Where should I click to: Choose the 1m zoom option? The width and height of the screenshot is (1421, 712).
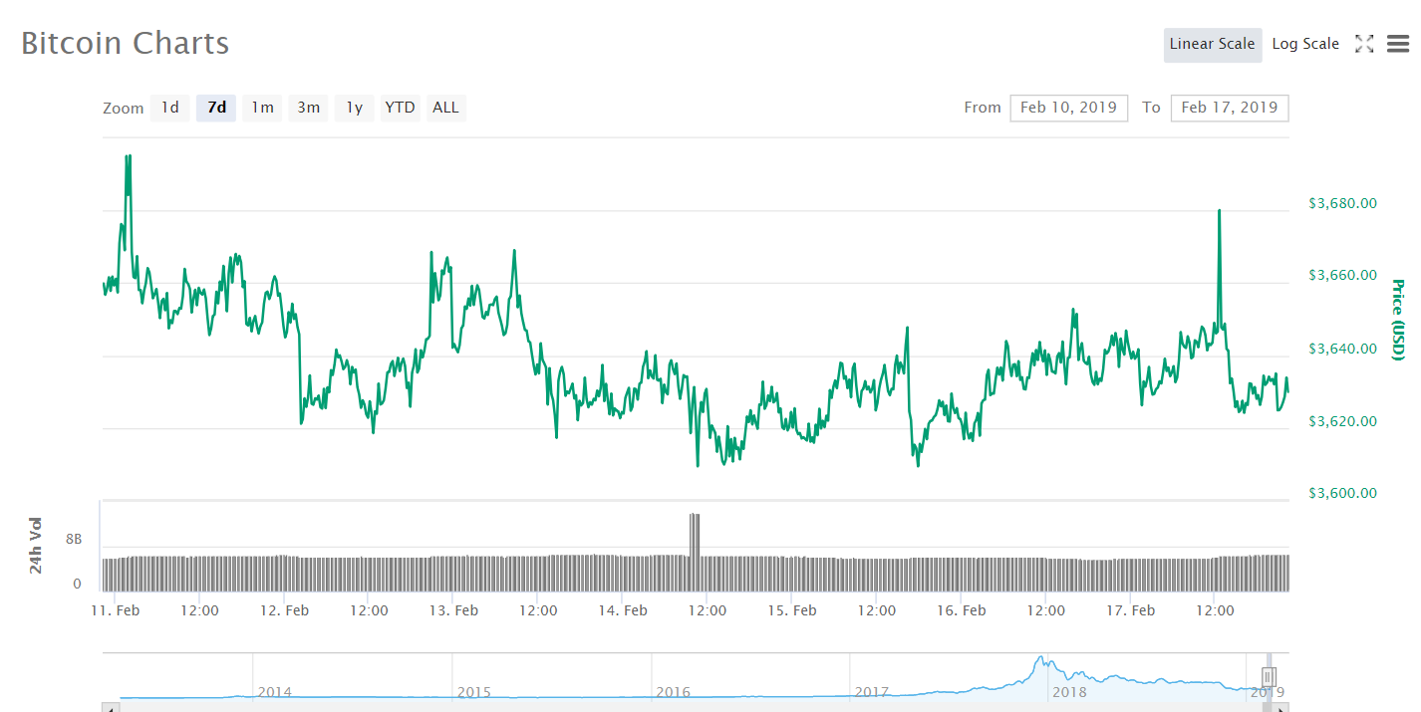[x=262, y=108]
